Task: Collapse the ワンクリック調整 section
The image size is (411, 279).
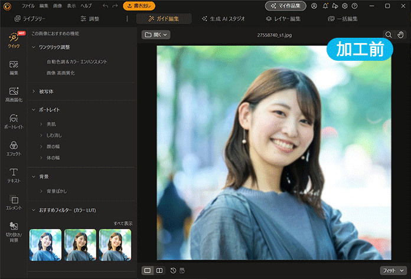Action: [34, 47]
